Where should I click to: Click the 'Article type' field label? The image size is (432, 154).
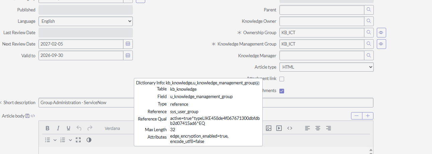pos(265,67)
